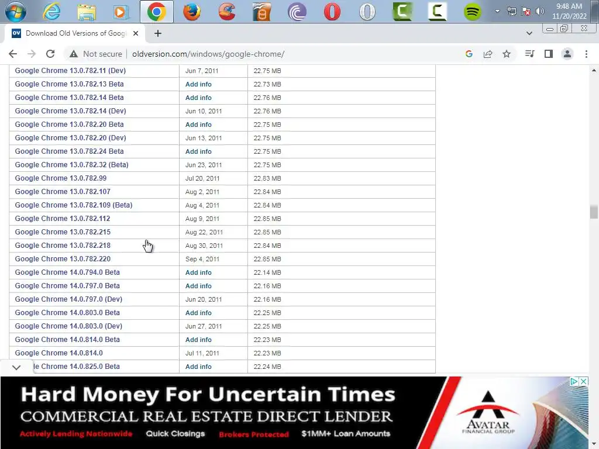
Task: Click Add info for 14.0.825.0 Beta
Action: click(198, 367)
